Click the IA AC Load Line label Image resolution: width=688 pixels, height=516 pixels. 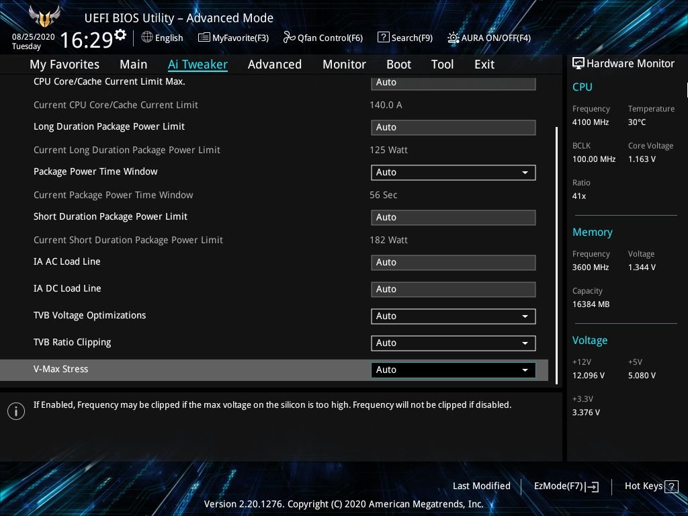pyautogui.click(x=67, y=261)
